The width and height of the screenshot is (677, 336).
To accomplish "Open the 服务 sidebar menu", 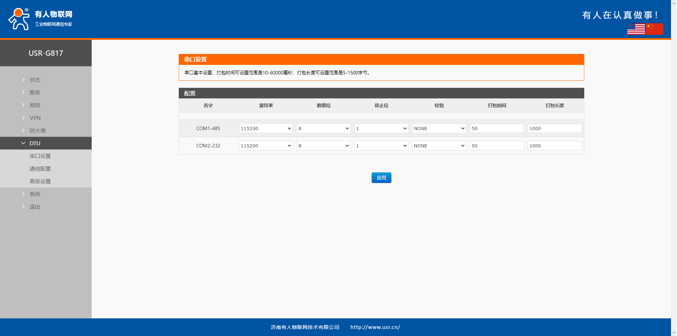I will click(x=35, y=92).
